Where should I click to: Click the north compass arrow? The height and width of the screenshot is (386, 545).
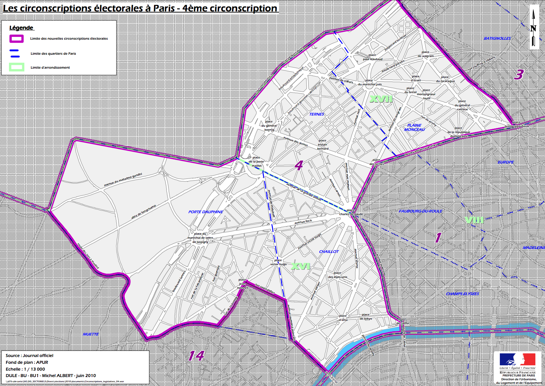(534, 29)
